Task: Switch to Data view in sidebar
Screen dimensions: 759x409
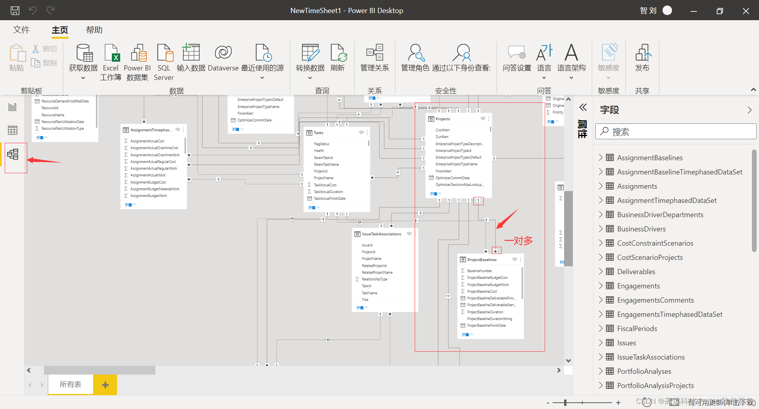Action: 13,130
